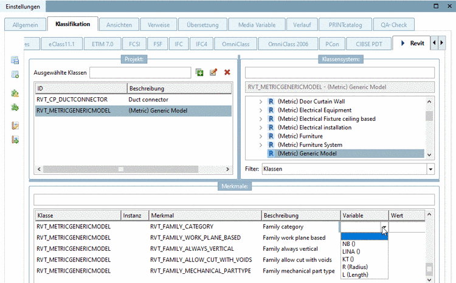Switch to the Allgemein tab
This screenshot has width=456, height=283.
pyautogui.click(x=24, y=24)
